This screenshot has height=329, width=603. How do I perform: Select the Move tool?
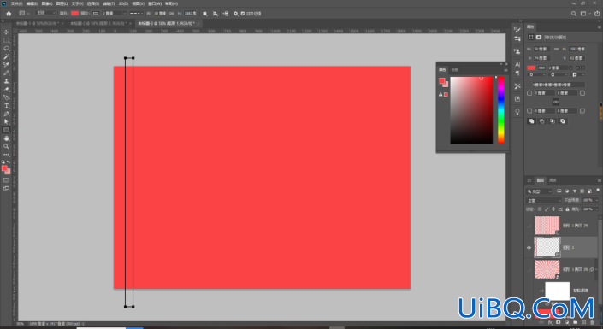pos(6,32)
